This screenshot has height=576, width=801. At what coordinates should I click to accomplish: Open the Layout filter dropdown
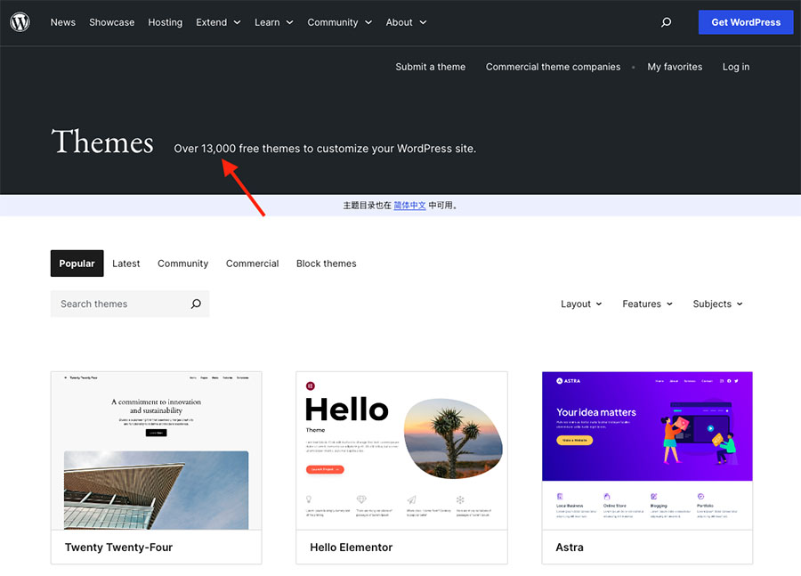[x=581, y=304]
